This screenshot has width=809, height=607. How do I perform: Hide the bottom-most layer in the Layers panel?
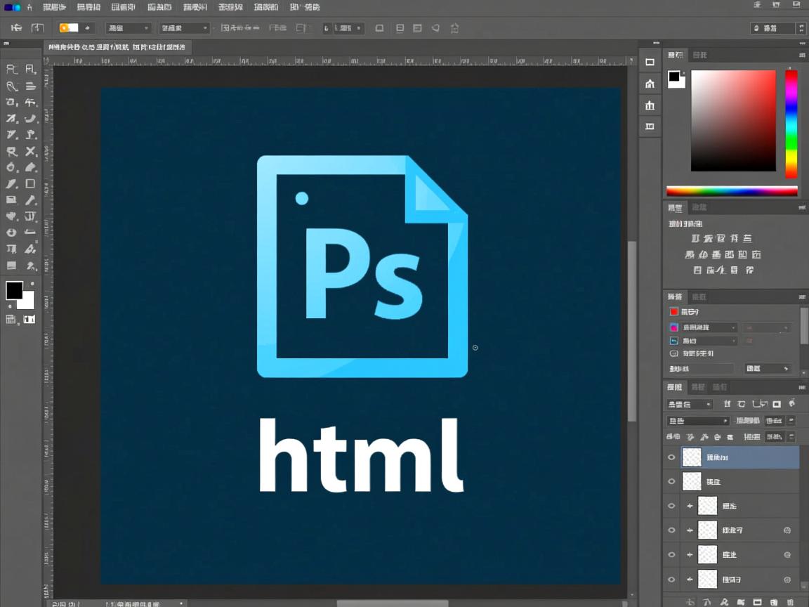point(671,580)
